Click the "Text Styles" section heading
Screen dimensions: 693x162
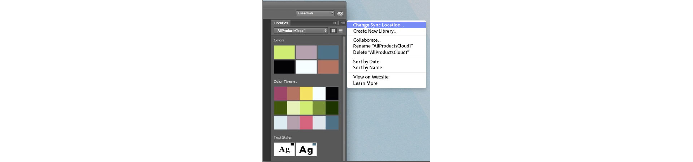(283, 138)
